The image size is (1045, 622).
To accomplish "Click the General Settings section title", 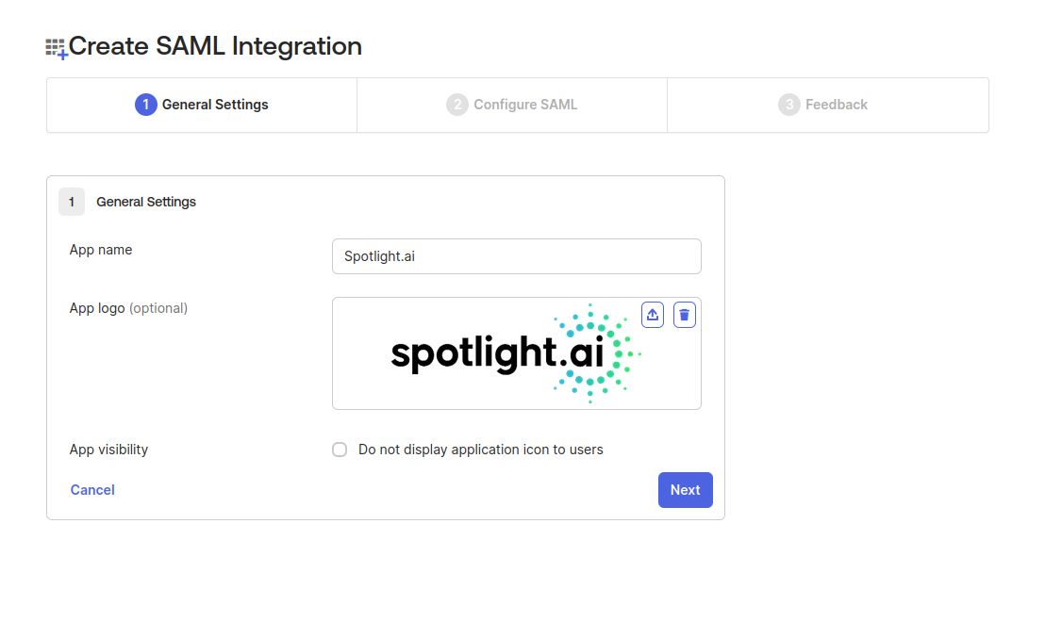I will click(x=146, y=202).
